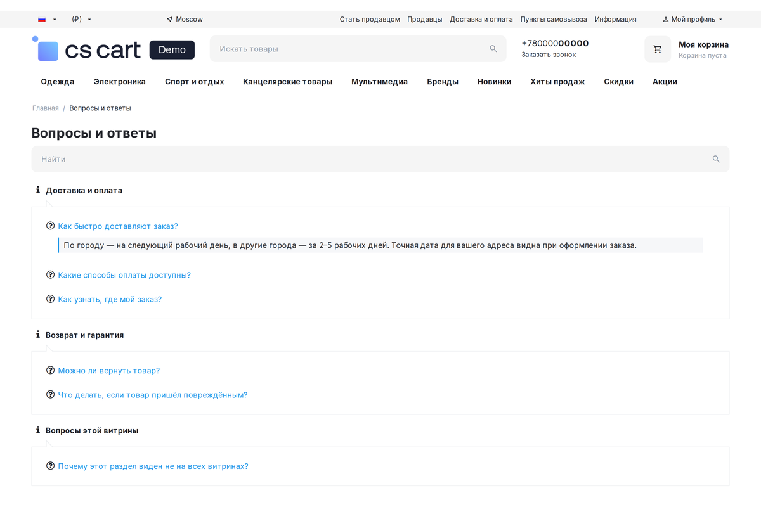
Task: Click question icon beside Как быстро доставляют заказ
Action: coord(51,226)
